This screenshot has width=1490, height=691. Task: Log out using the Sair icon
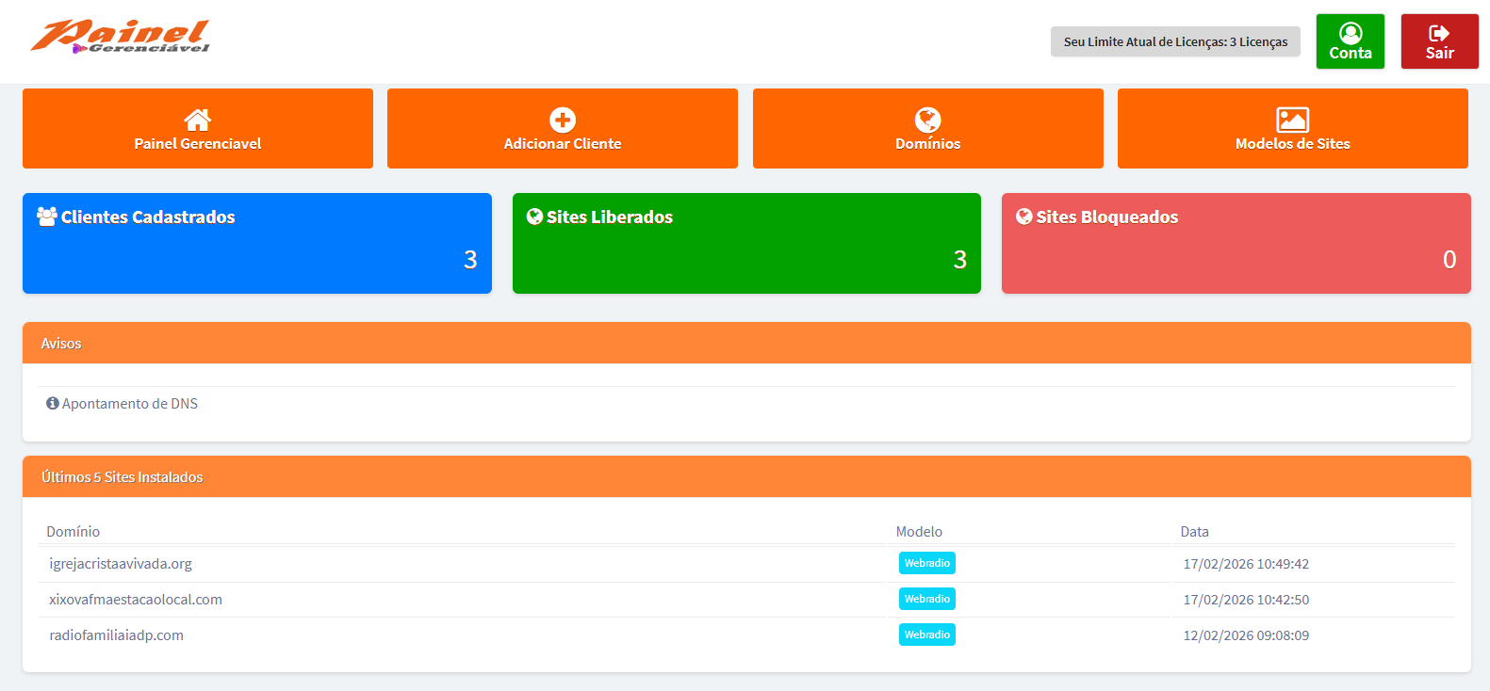click(x=1439, y=34)
